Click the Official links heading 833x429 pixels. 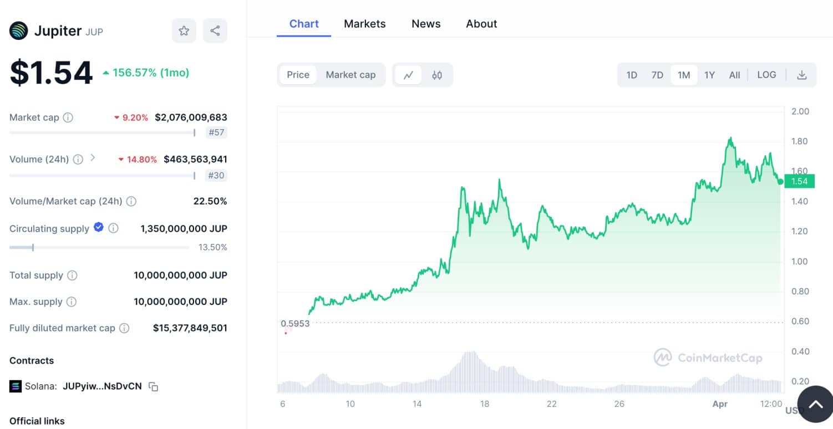pos(37,421)
